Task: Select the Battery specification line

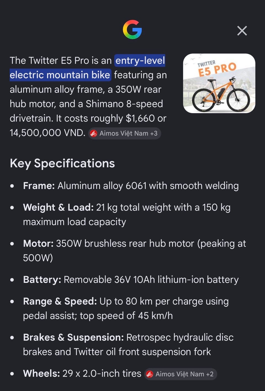Action: point(131,280)
